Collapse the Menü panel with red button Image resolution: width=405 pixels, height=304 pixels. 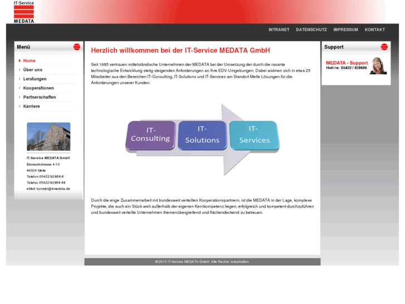click(77, 47)
